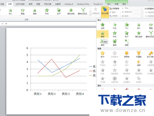154x116 pixels.
Task: Switch to the 幻灯片放映 slide show tab
Action: pos(20,4)
